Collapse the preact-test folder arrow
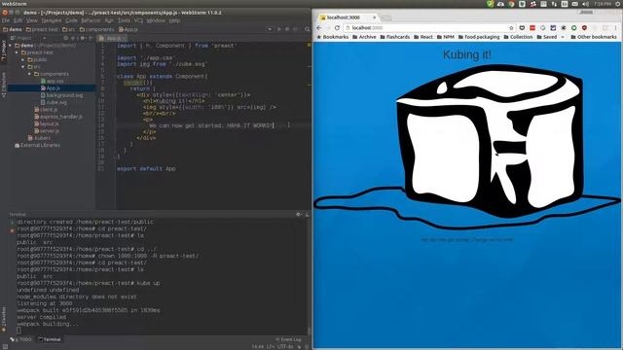Screen dimensions: 623x350 (17, 52)
